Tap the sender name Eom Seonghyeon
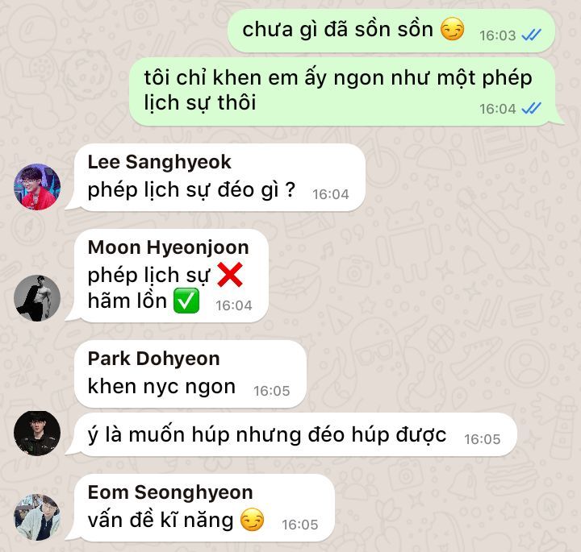Screen dimensions: 581x552 point(170,492)
